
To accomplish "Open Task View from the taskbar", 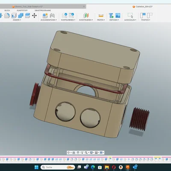I will pyautogui.click(x=79, y=167).
